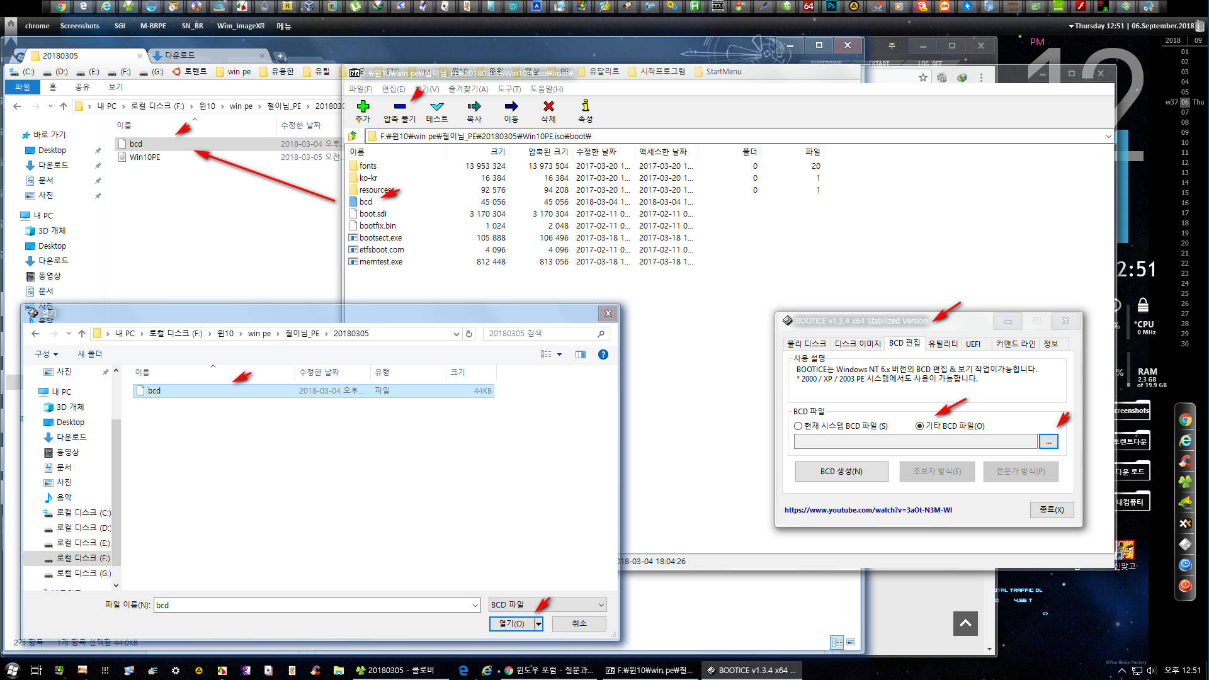Viewport: 1209px width, 680px height.
Task: Click the Task View icon on the taskbar
Action: tap(36, 671)
